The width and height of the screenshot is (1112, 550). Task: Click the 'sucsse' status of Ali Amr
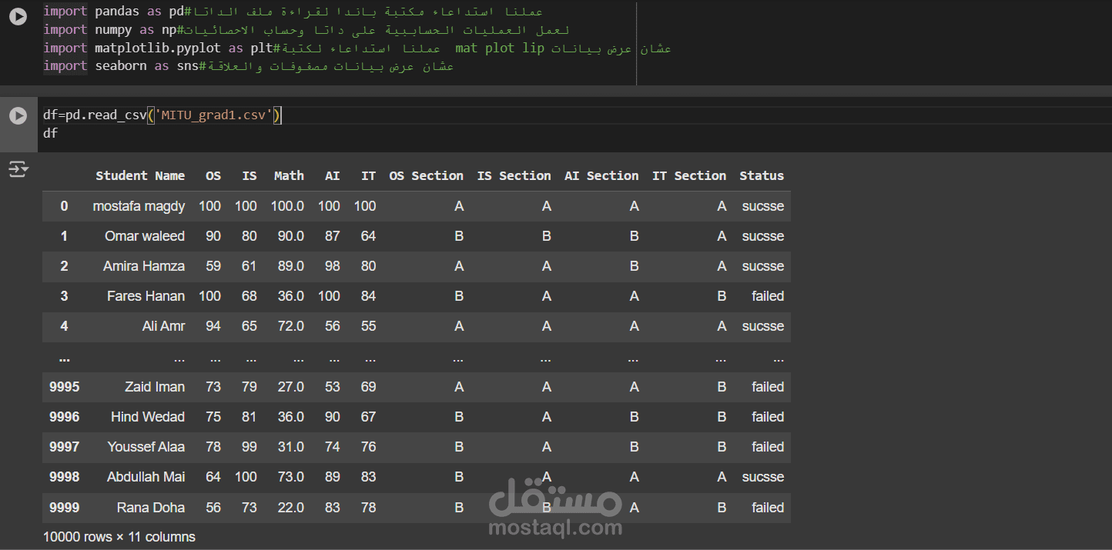pos(763,326)
